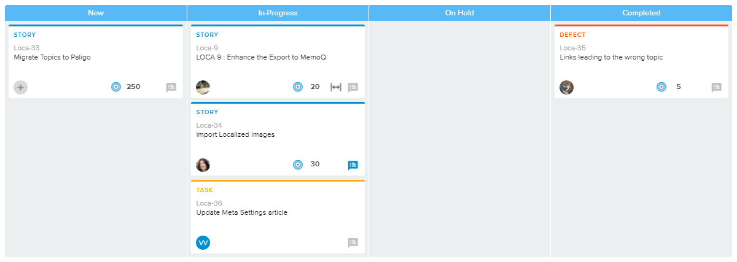Screen dimensions: 737x262
Task: Click the assignee photo on Loca-9 card
Action: coord(203,87)
